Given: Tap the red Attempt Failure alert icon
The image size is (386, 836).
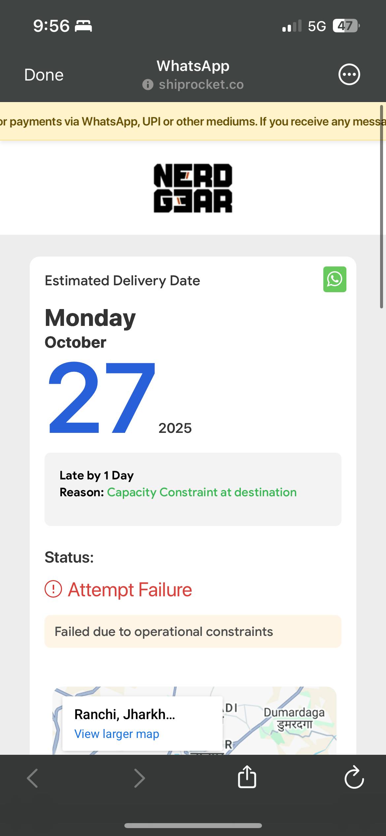Looking at the screenshot, I should point(53,589).
